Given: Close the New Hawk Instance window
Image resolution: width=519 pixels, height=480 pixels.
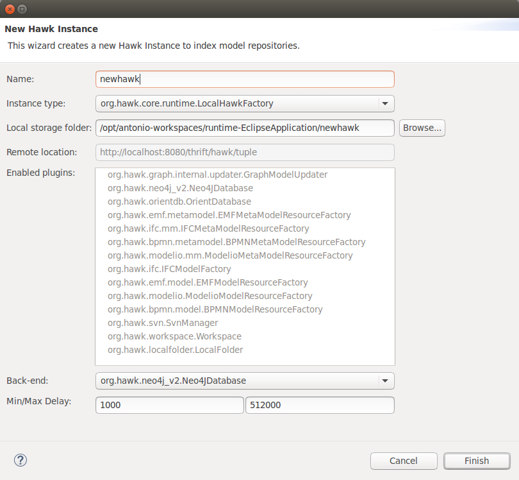Looking at the screenshot, I should pyautogui.click(x=10, y=9).
